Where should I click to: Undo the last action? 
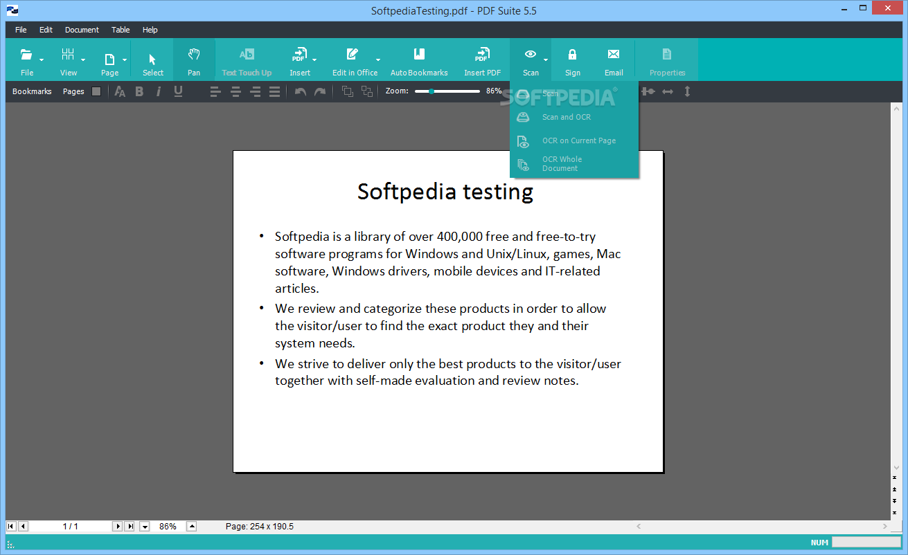point(300,91)
